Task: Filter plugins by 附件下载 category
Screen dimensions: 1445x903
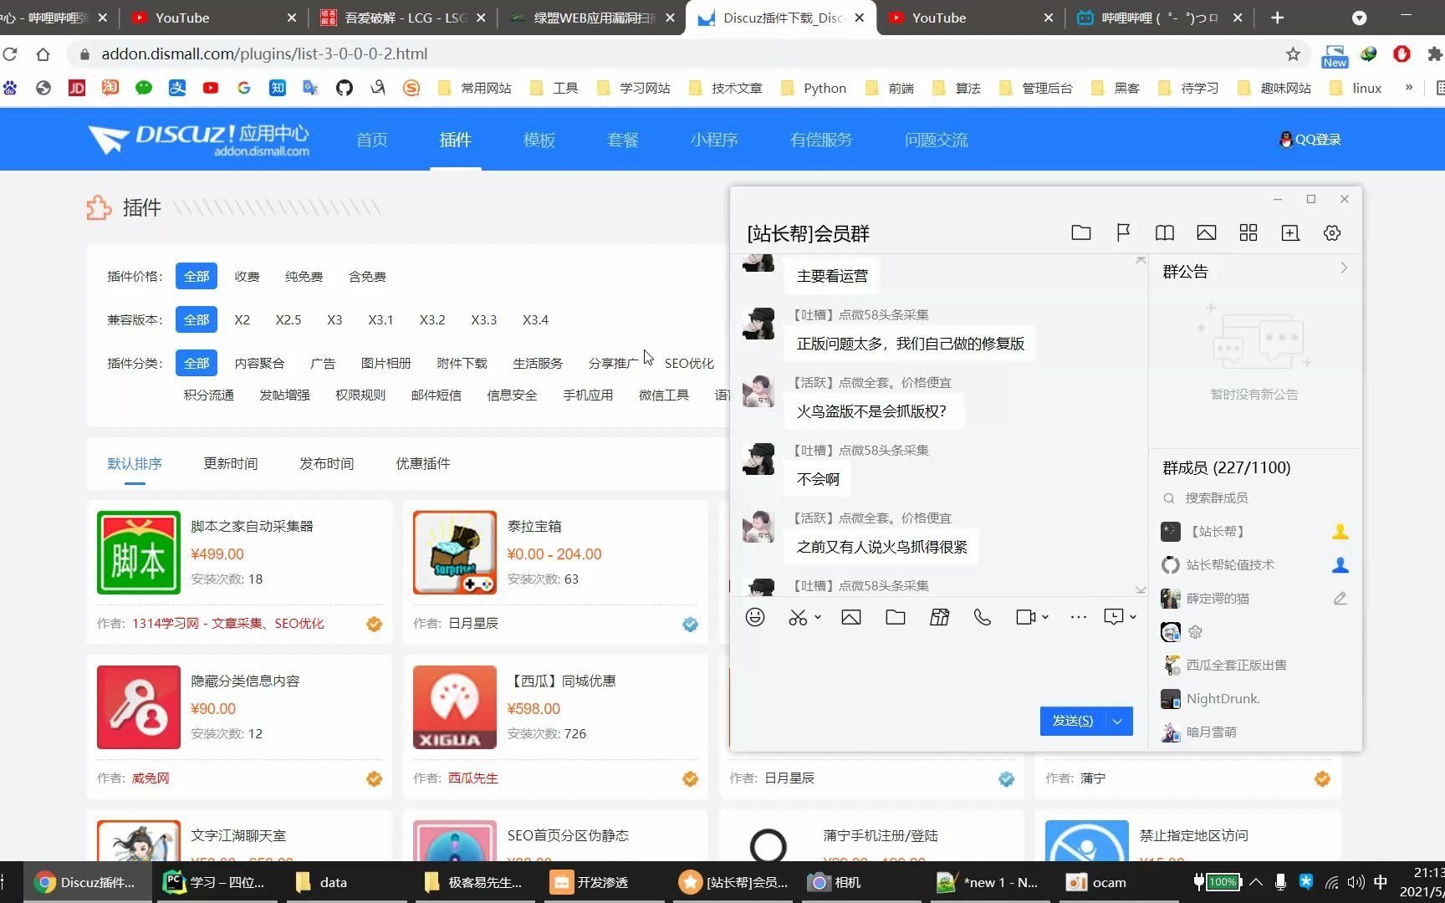Action: pyautogui.click(x=462, y=364)
